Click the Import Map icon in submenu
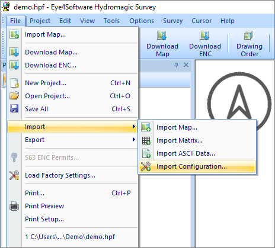This screenshot has width=275, height=248. [146, 127]
